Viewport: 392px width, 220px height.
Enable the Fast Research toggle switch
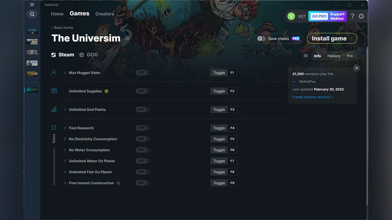(x=143, y=128)
